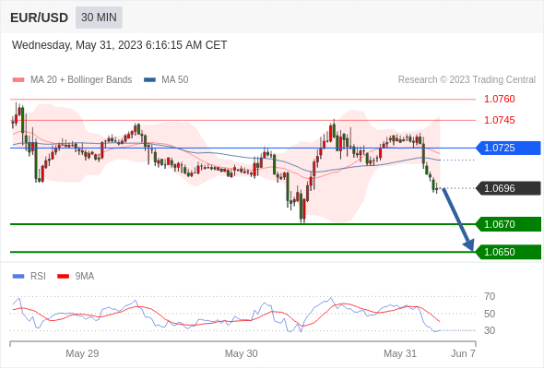Select the 1.0650 support price tag
Image resolution: width=544 pixels, height=369 pixels.
coord(508,252)
